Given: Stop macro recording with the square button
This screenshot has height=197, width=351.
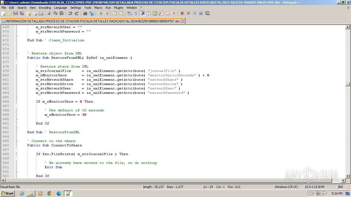Looking at the screenshot, I should point(188,13).
